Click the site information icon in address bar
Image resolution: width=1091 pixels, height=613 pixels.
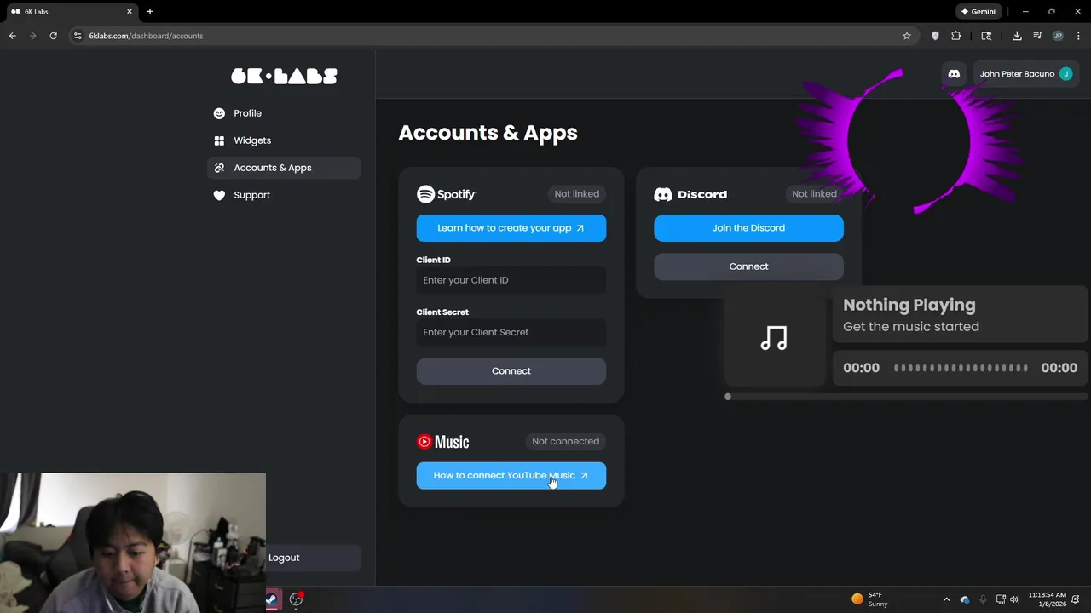78,36
